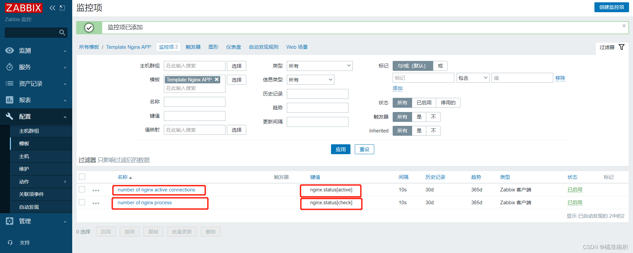Click the 键值 filter input field
The width and height of the screenshot is (633, 253).
tap(195, 116)
